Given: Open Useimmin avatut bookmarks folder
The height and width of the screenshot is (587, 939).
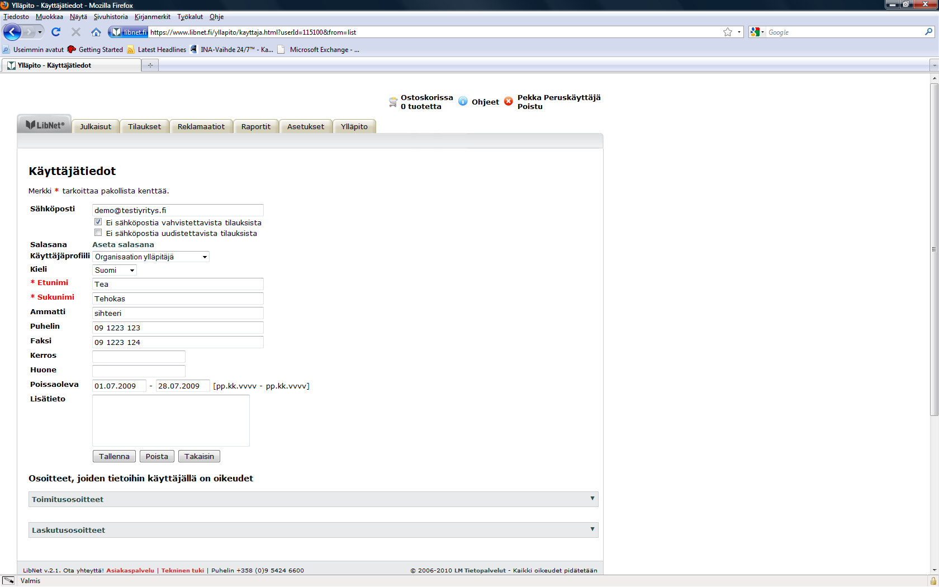Looking at the screenshot, I should point(34,49).
